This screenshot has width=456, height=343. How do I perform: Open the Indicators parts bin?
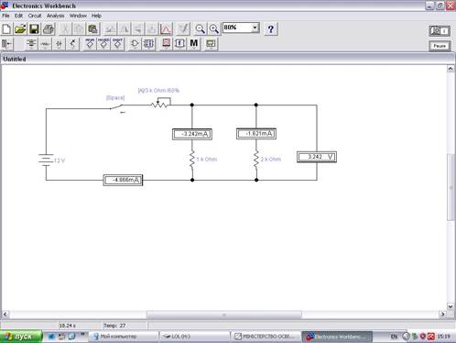(167, 44)
